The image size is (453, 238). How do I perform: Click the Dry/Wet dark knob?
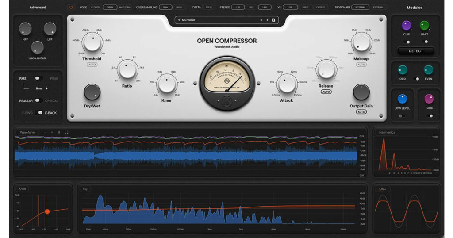pyautogui.click(x=92, y=92)
